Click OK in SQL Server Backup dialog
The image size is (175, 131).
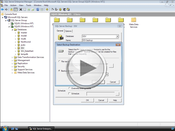pos(87,100)
